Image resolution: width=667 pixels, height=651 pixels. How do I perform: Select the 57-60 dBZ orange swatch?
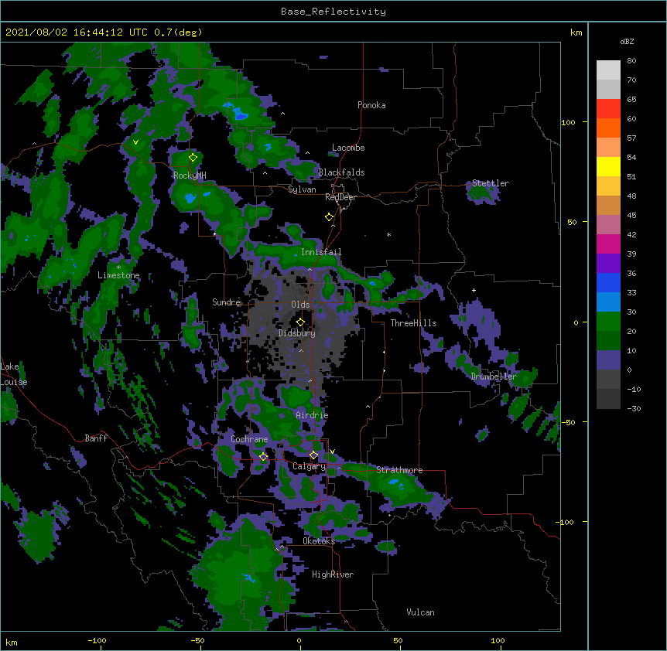[x=608, y=128]
